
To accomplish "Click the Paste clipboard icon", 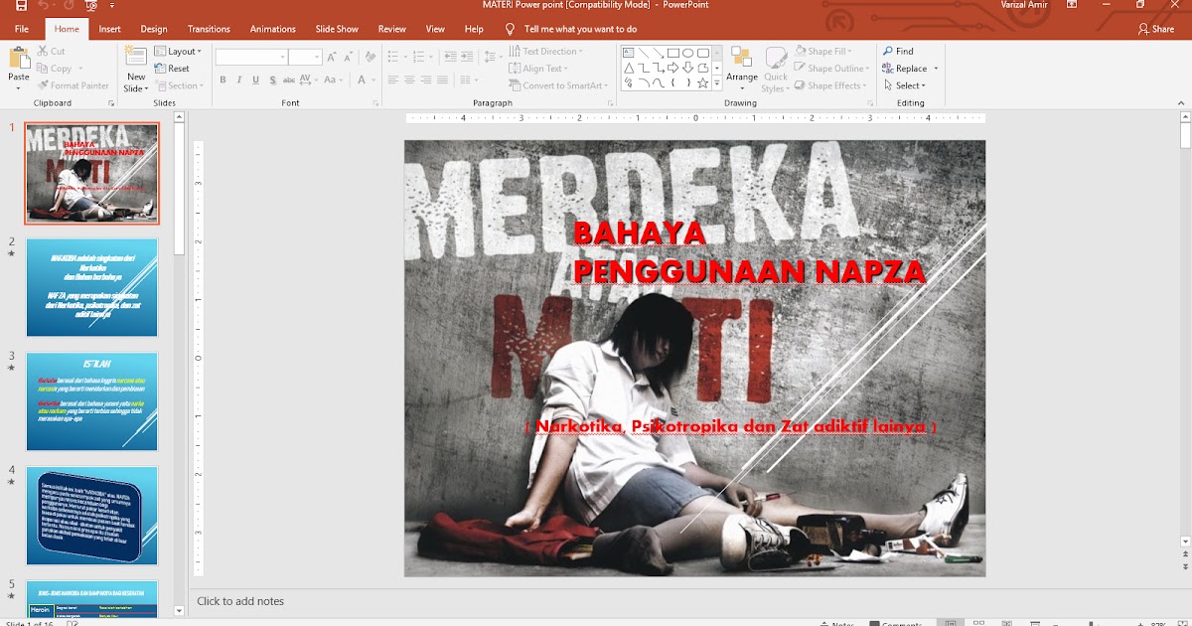I will click(19, 58).
